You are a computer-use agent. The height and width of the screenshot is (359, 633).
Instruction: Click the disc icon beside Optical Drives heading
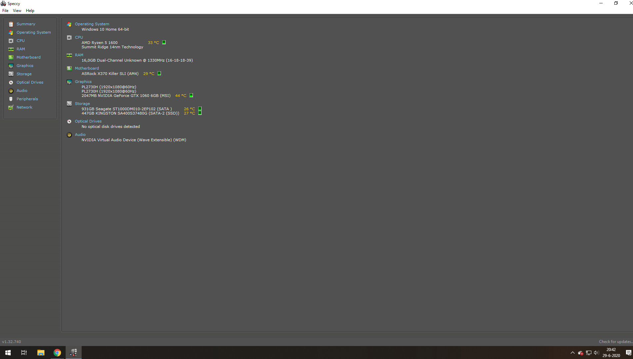69,122
